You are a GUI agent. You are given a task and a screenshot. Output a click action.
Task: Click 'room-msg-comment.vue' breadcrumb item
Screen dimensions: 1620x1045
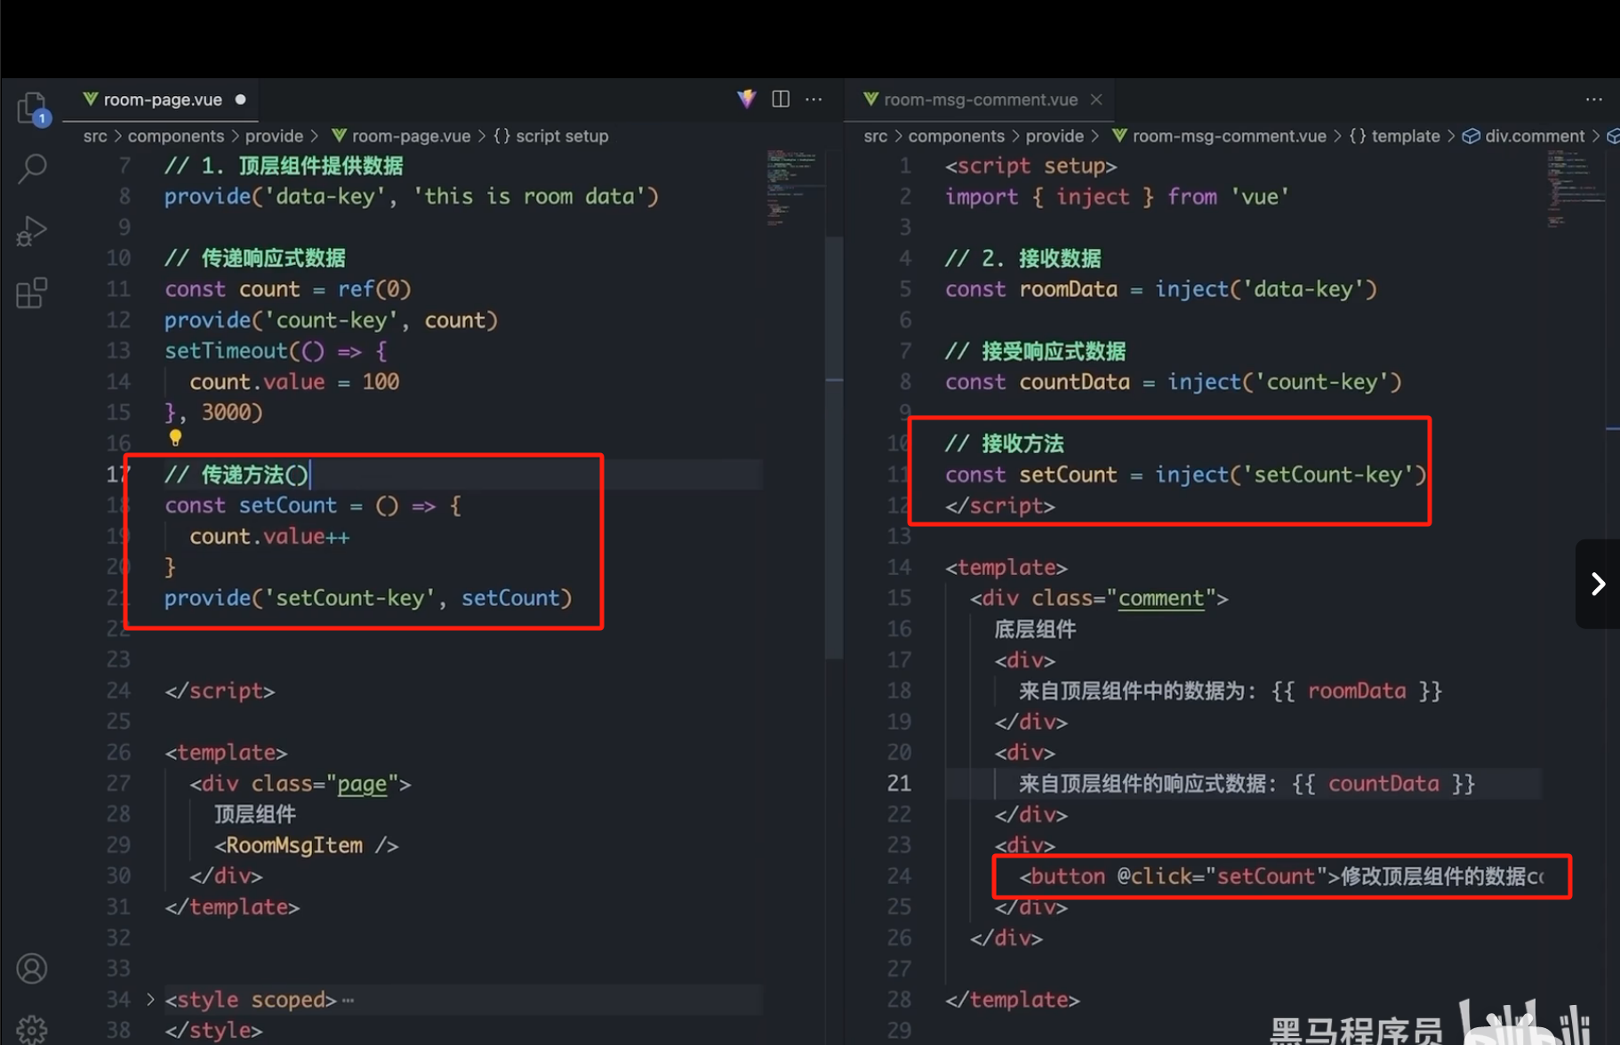(x=1219, y=136)
